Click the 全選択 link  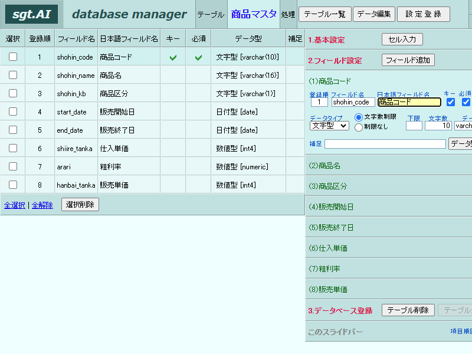(14, 205)
